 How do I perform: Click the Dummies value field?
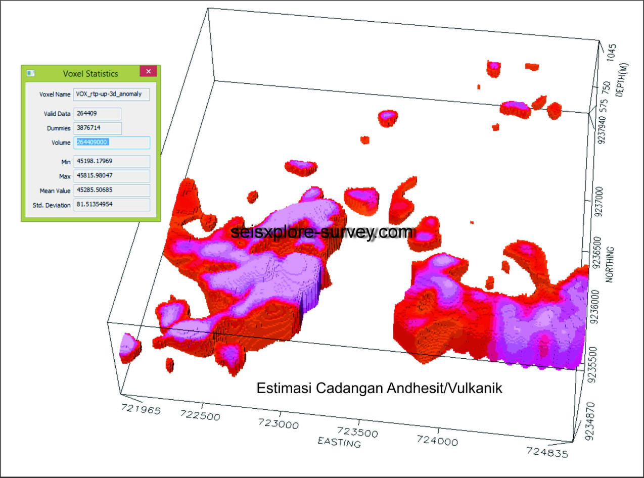(98, 128)
